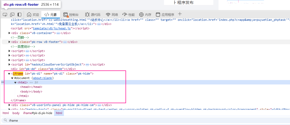Switch to the 网络 network tab
This screenshot has width=290, height=125.
click(x=112, y=15)
